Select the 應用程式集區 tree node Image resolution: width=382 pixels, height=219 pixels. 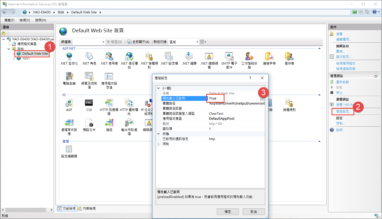click(x=27, y=44)
